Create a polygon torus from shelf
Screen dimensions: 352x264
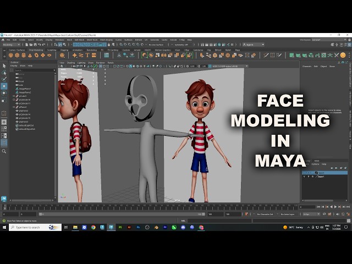click(x=36, y=55)
